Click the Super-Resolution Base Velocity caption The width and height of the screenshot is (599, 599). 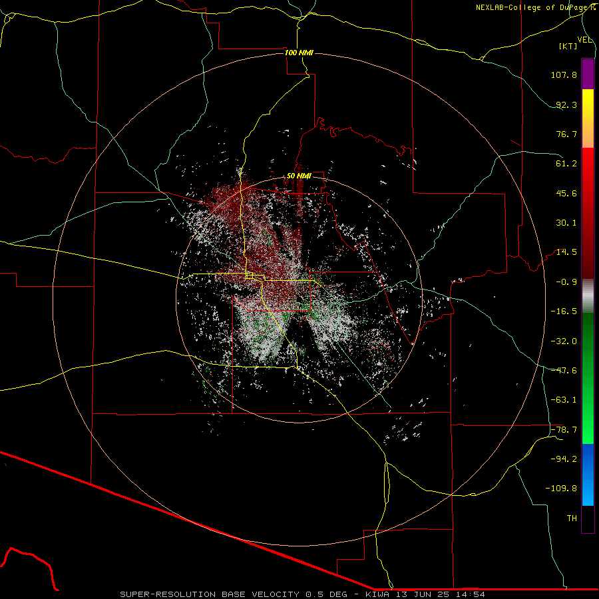303,594
